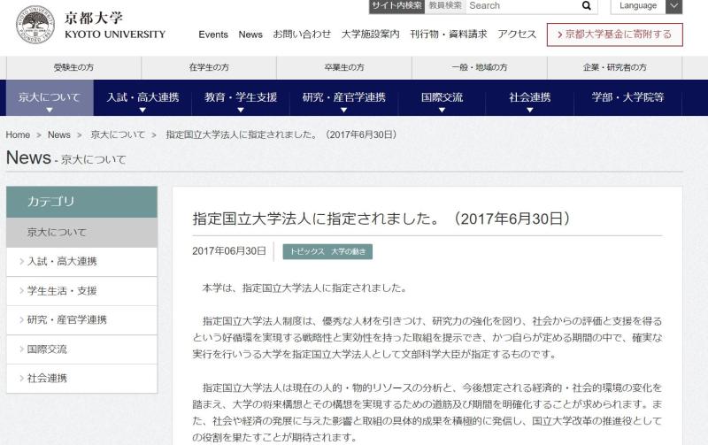Go to 京大について in breadcrumb

tap(118, 135)
